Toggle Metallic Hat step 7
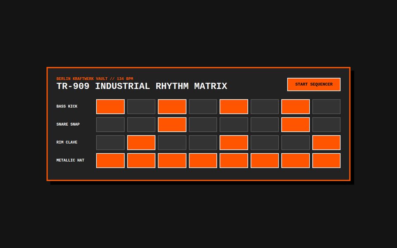Viewport: 397px width, 248px height. (x=295, y=160)
